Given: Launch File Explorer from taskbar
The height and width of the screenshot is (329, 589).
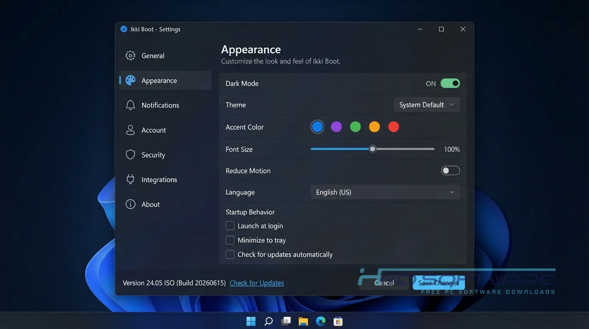Looking at the screenshot, I should 303,321.
